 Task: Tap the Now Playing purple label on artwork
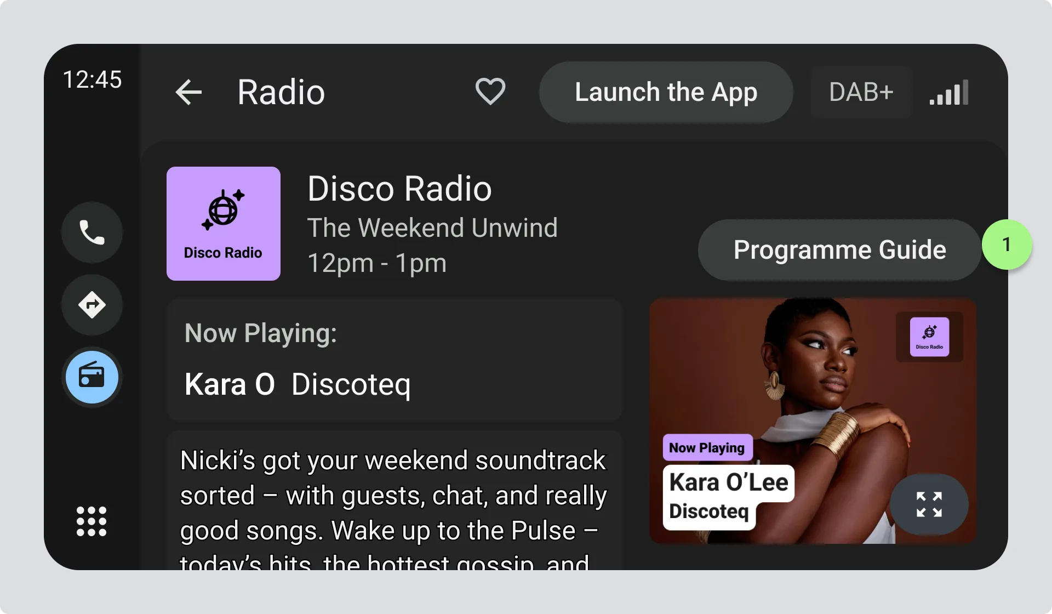tap(707, 448)
